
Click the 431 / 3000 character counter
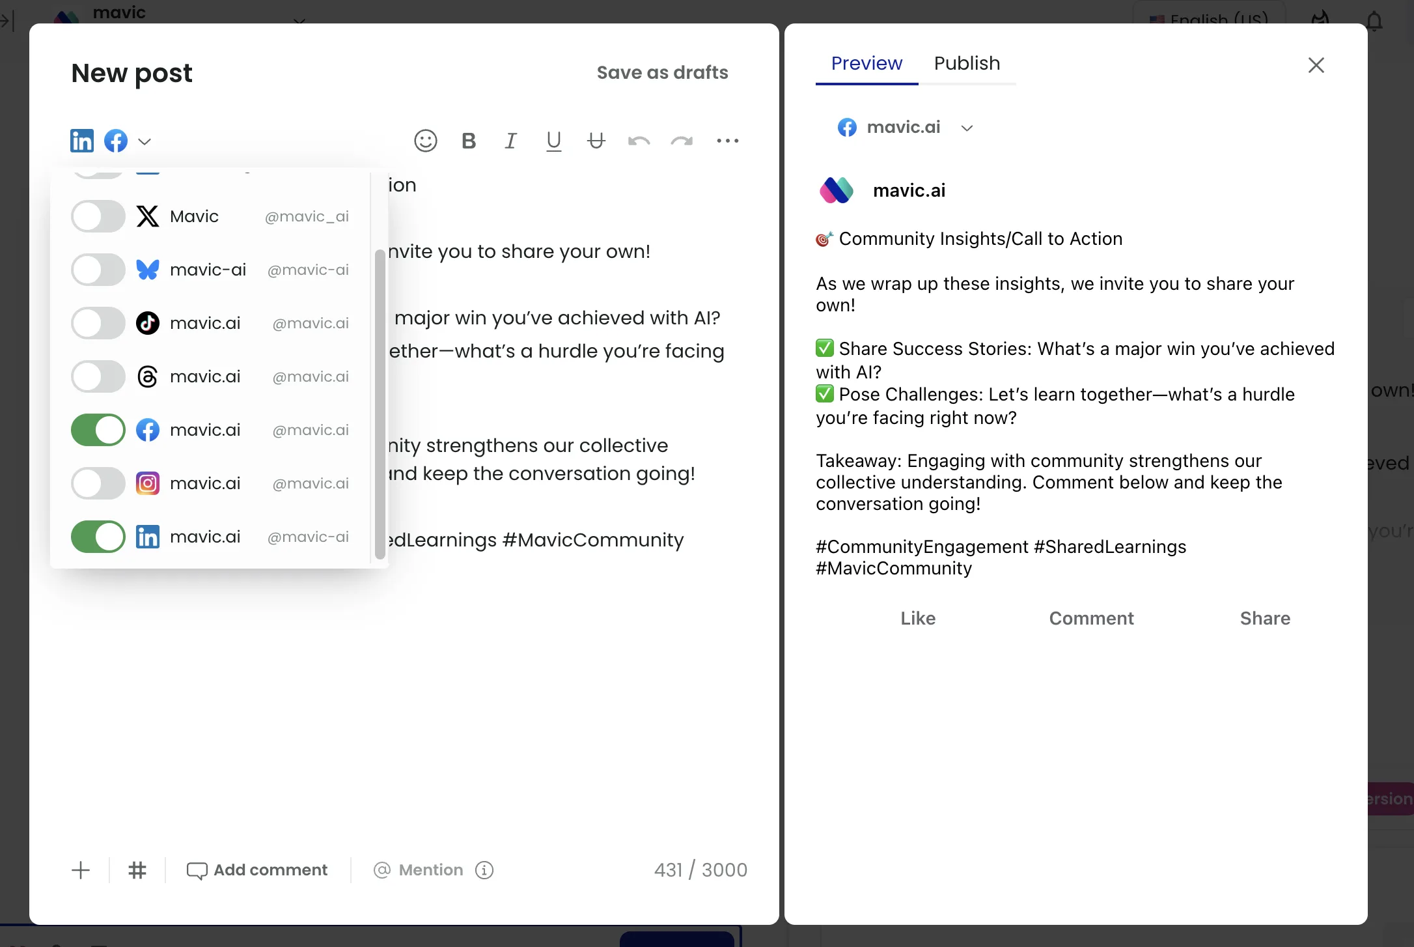click(700, 870)
